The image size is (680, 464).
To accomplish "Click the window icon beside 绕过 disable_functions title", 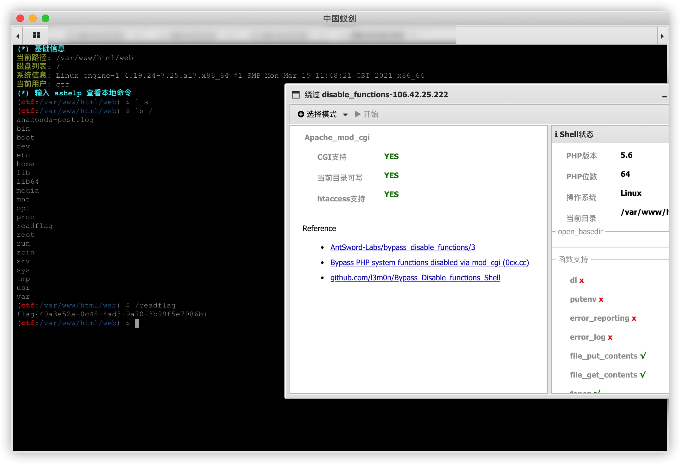I will (x=296, y=95).
